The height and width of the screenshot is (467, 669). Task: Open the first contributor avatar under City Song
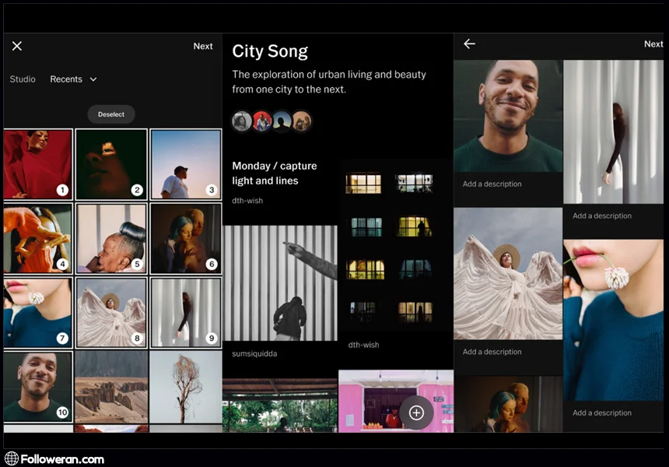coord(242,121)
